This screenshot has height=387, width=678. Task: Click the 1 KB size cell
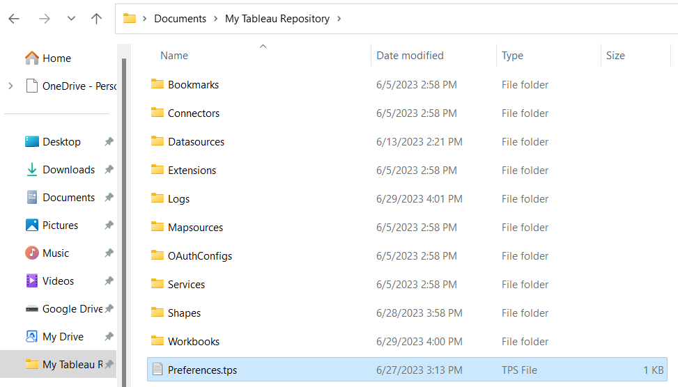pyautogui.click(x=654, y=370)
